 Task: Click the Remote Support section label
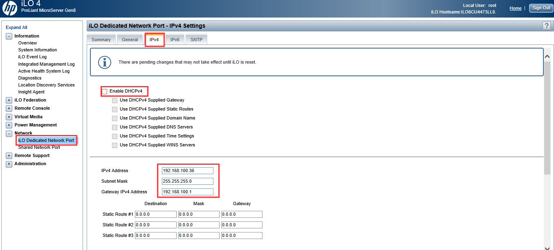tap(32, 156)
